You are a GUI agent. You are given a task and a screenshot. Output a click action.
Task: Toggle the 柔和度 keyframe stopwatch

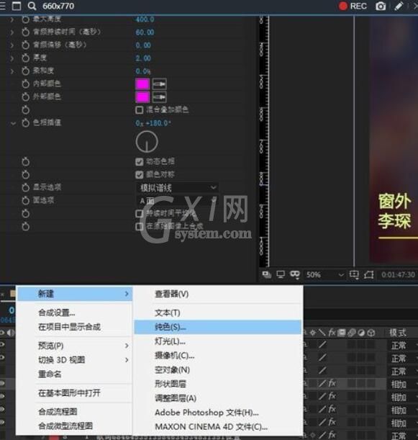click(25, 71)
